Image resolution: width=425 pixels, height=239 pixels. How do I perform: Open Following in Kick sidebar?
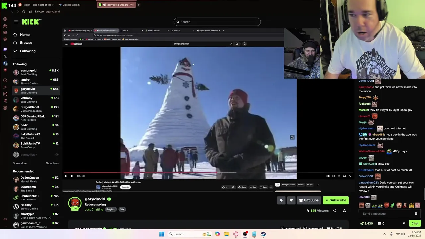(x=28, y=51)
